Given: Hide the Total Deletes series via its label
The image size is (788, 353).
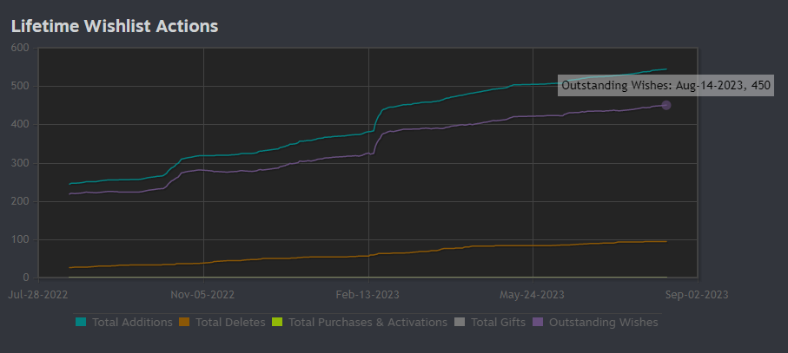Looking at the screenshot, I should tap(230, 323).
